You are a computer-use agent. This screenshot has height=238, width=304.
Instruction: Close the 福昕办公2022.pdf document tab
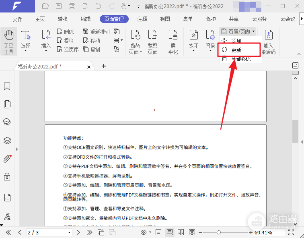pyautogui.click(x=89, y=67)
